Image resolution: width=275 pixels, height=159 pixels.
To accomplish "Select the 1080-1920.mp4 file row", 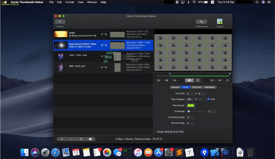I will (x=103, y=56).
